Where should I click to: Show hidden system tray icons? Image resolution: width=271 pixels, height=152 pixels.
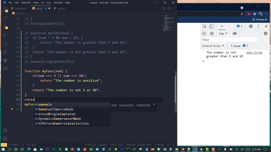[219, 149]
